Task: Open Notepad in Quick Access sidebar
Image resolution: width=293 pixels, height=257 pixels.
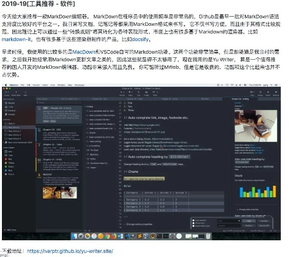Action: point(10,114)
